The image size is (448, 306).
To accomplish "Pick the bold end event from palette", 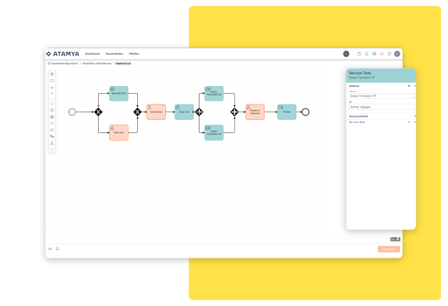I will point(52,117).
